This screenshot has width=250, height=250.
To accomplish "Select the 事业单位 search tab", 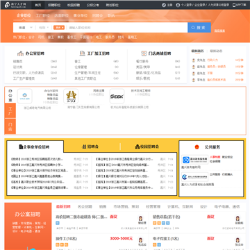I will tap(81, 15).
